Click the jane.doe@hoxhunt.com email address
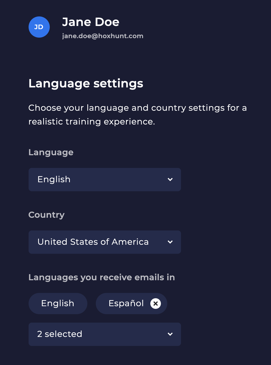The image size is (271, 365). pos(103,36)
